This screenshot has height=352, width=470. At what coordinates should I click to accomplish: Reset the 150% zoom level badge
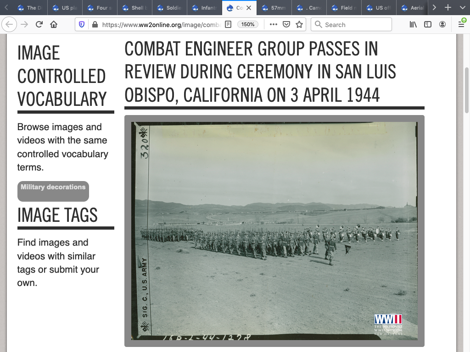tap(248, 25)
